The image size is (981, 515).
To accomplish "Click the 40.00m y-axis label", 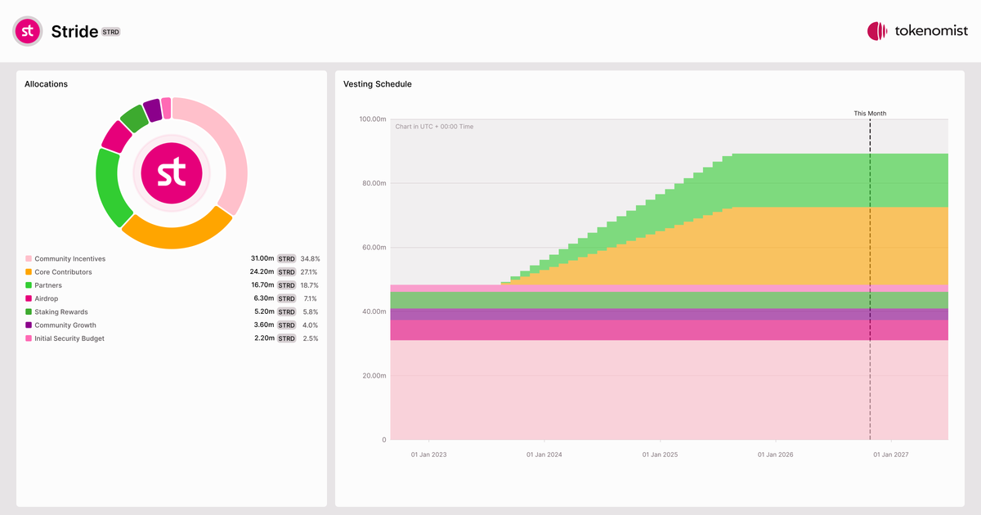I will pyautogui.click(x=374, y=311).
